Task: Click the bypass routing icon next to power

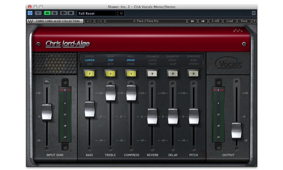Action: click(38, 13)
